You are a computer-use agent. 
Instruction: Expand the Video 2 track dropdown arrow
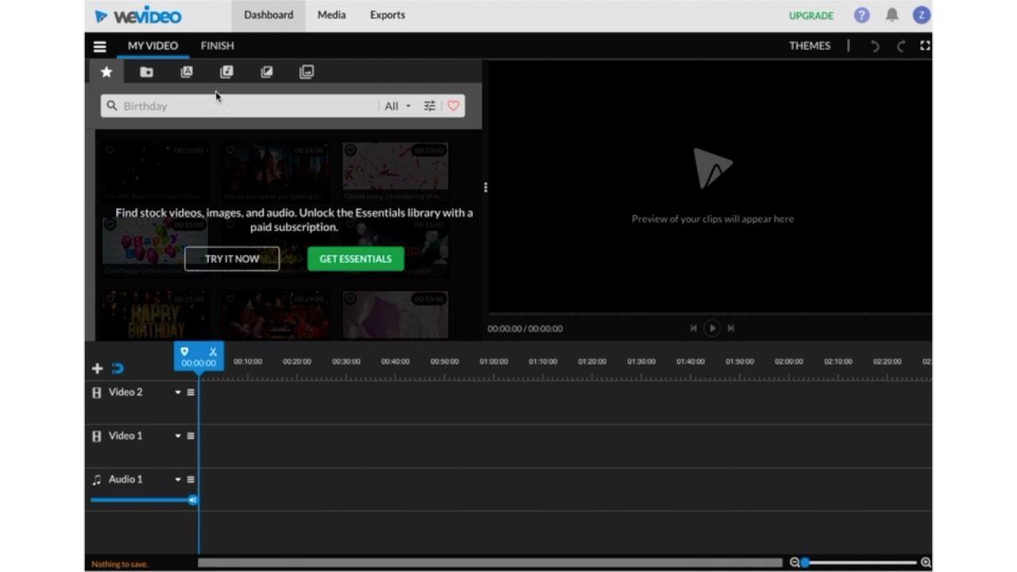pos(178,392)
